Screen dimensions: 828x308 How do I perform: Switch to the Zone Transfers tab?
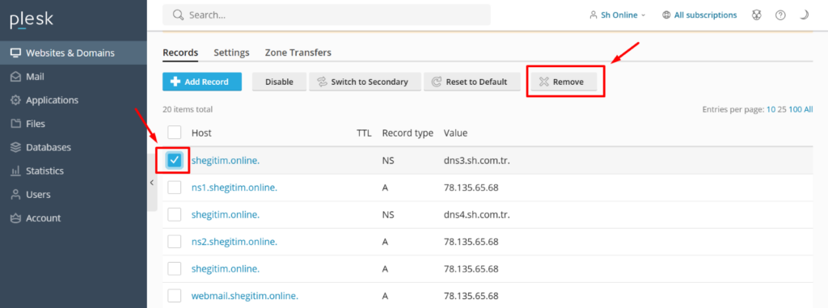298,53
